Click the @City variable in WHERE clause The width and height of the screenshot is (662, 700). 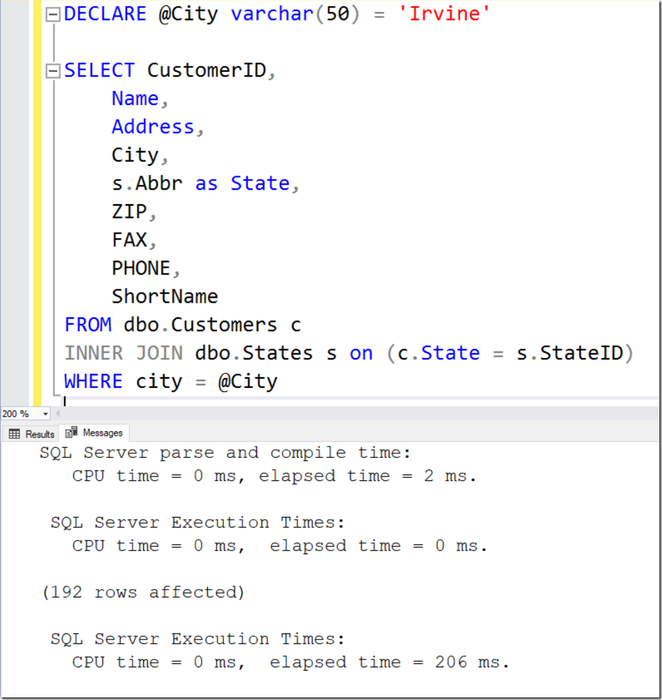(x=248, y=382)
